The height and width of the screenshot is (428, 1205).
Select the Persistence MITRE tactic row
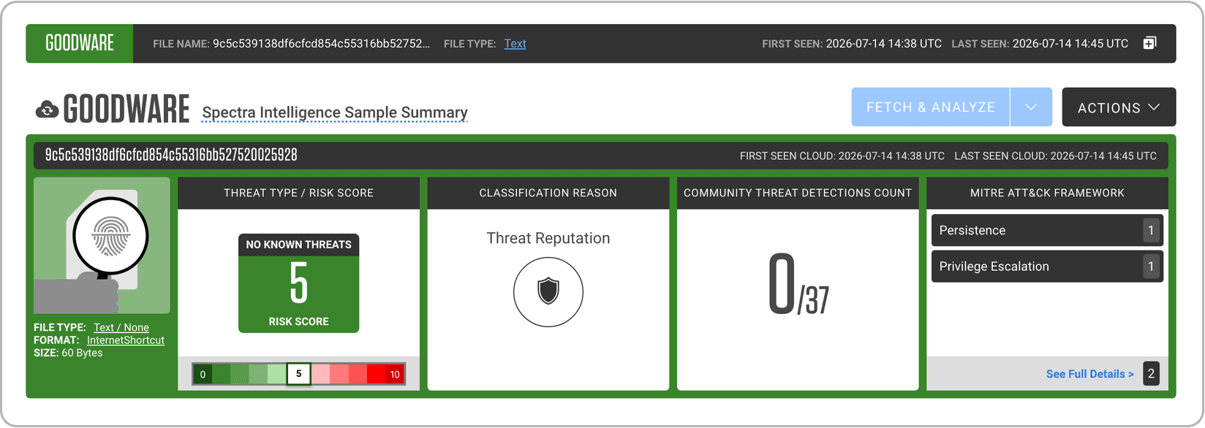tap(1047, 230)
